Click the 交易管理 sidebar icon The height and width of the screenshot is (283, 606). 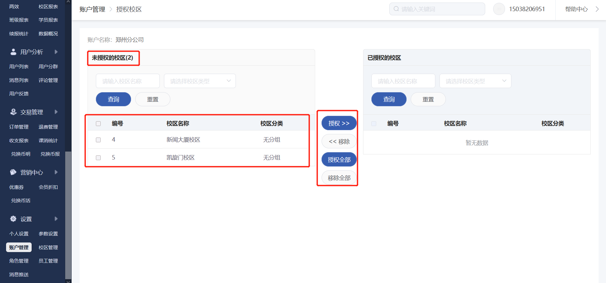pyautogui.click(x=13, y=112)
